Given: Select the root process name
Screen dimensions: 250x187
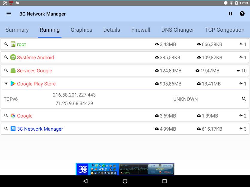Looking at the screenshot, I should coord(21,44).
